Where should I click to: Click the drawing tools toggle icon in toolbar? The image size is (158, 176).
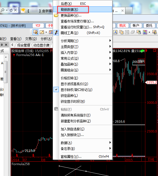click(35, 32)
